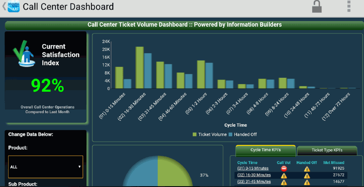Click the Handed Off column header
This screenshot has height=187, width=364.
tap(307, 163)
